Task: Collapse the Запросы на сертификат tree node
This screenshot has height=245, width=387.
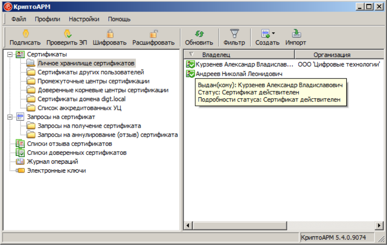Action: click(x=10, y=117)
